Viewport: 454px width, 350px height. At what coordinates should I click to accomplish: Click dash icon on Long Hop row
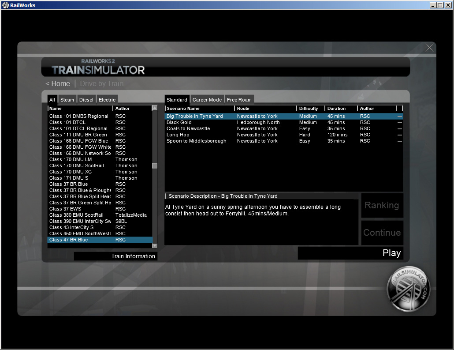[x=400, y=135]
